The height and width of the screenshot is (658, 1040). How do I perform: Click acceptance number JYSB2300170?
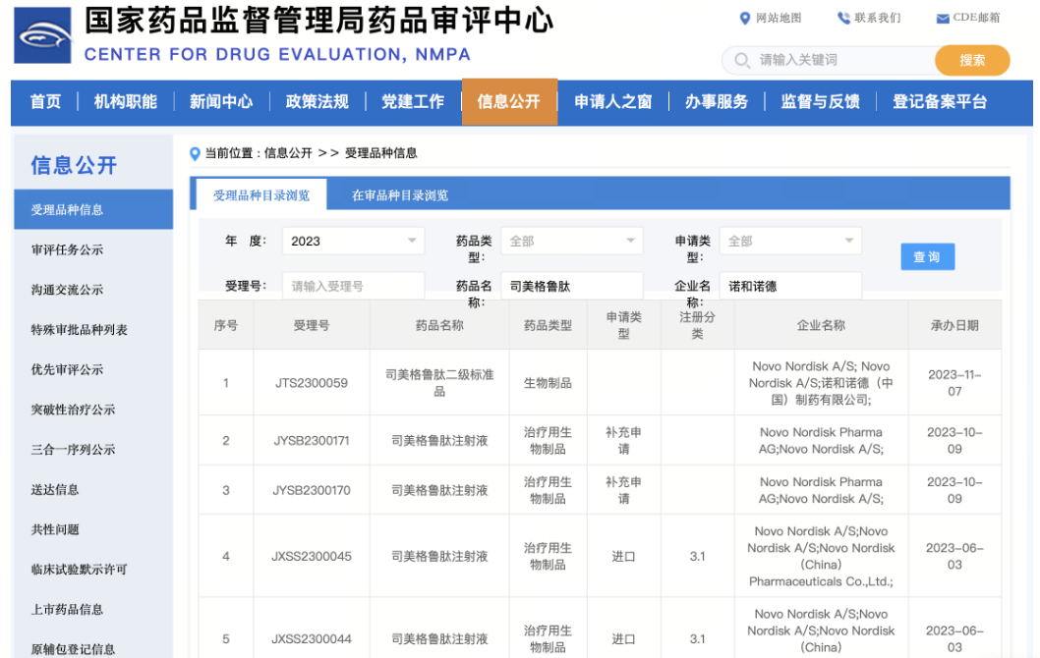pyautogui.click(x=311, y=490)
